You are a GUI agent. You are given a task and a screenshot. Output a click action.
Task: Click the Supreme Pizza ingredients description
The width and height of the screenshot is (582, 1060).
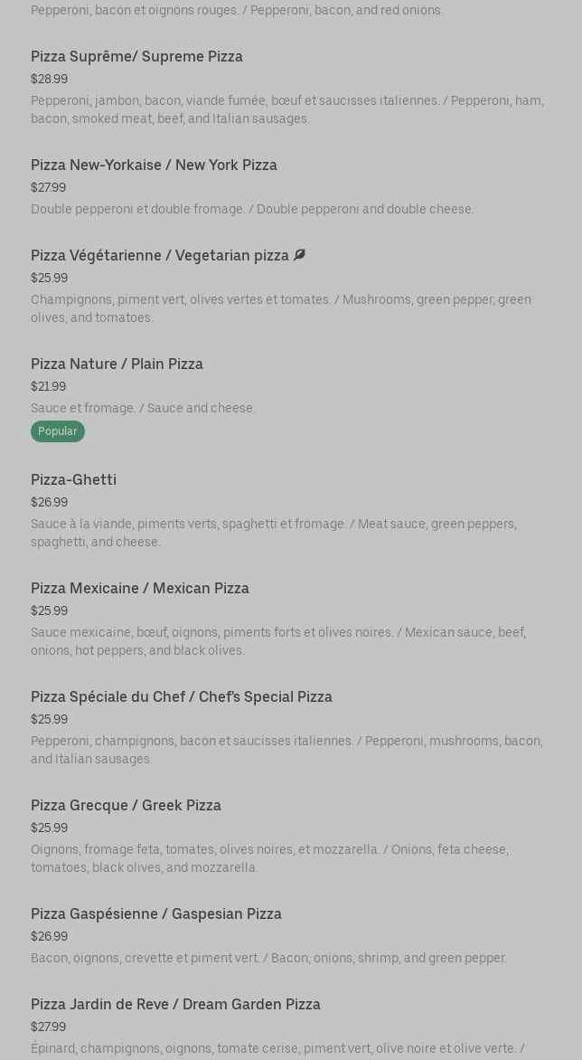[x=286, y=109]
